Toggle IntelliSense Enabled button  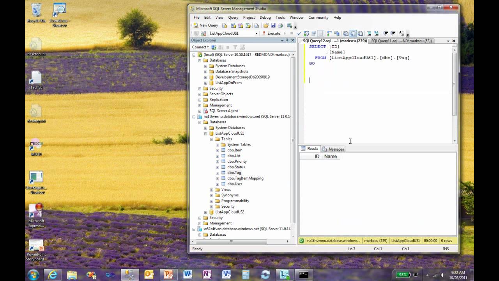click(320, 34)
